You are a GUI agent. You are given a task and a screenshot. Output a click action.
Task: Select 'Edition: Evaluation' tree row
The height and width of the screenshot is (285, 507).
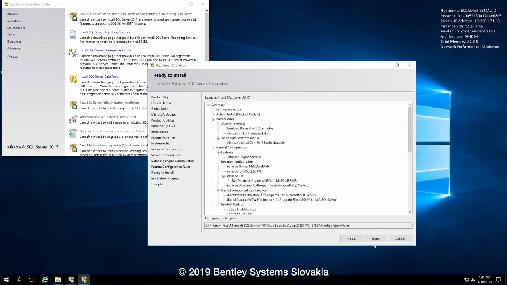pos(229,110)
